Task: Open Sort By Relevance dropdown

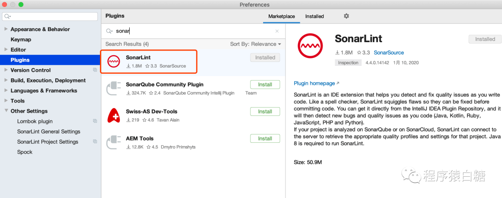Action: [x=256, y=44]
